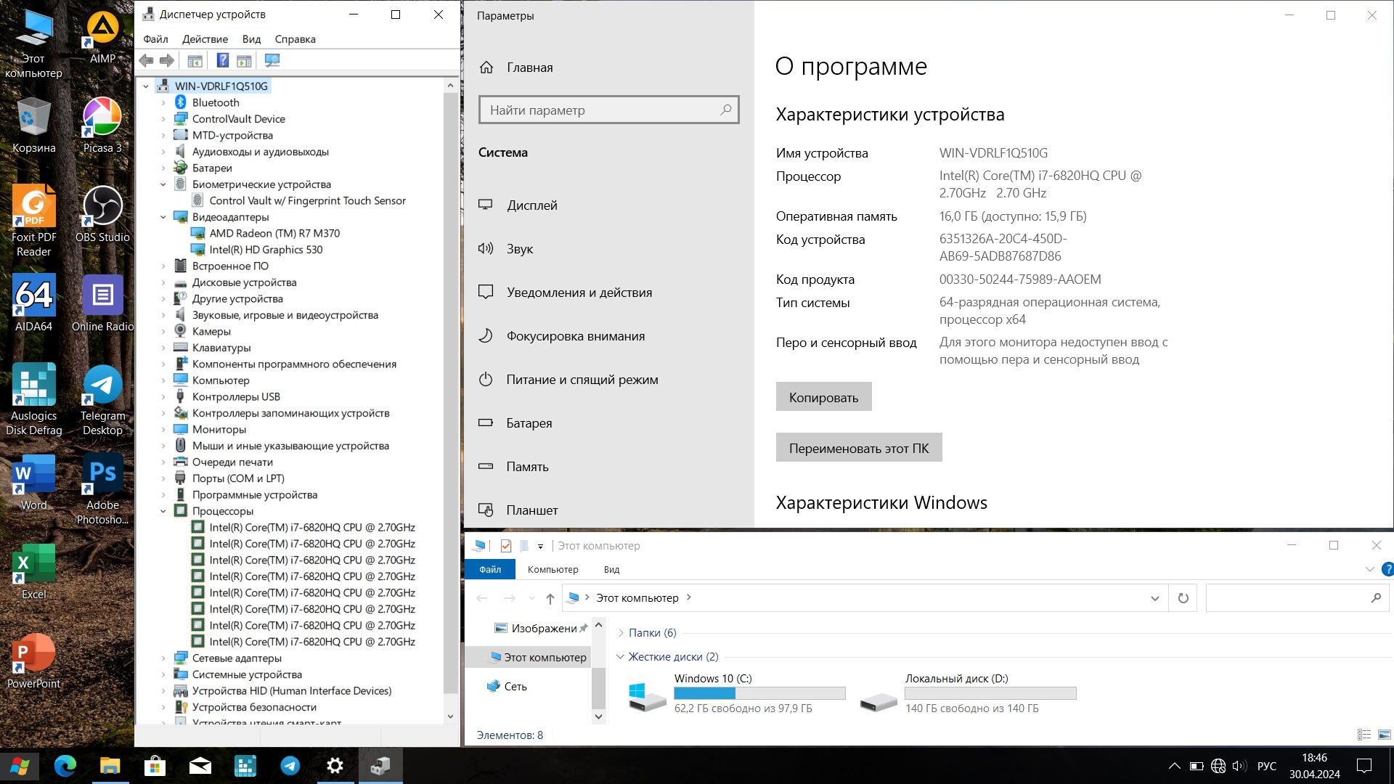Select Intel(R) HD Graphics 530 device
The width and height of the screenshot is (1394, 784).
[x=266, y=250]
